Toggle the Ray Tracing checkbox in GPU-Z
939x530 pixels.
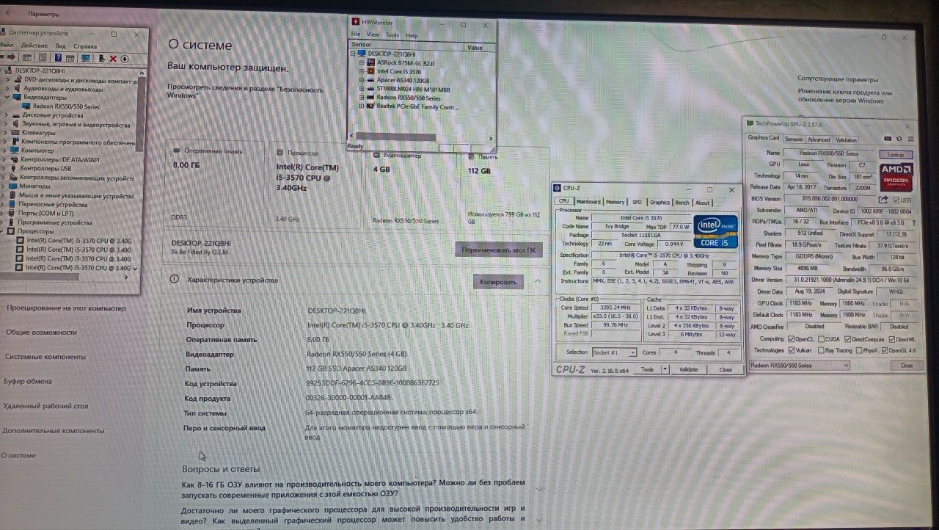[820, 350]
